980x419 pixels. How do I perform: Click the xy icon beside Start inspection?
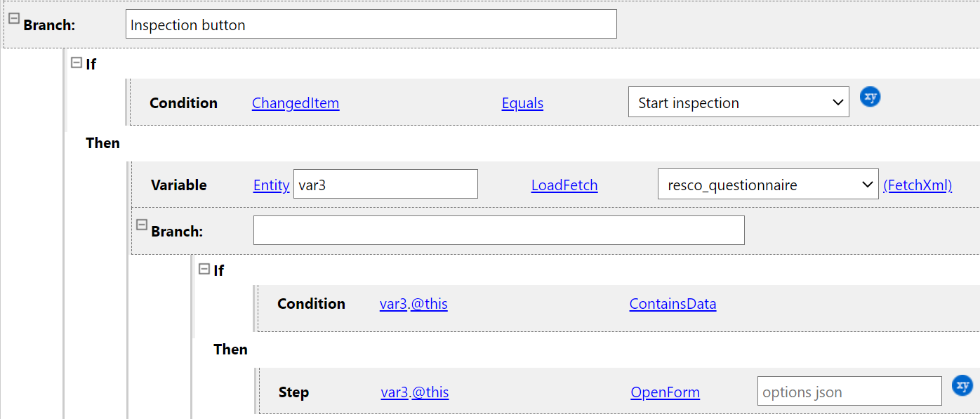870,97
